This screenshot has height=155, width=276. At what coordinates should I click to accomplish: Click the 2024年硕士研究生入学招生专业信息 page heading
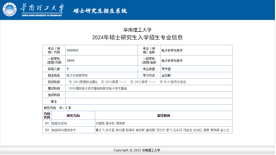[137, 37]
